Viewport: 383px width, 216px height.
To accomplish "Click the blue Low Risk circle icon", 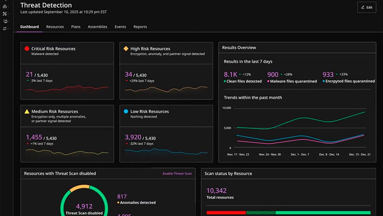I will point(126,111).
